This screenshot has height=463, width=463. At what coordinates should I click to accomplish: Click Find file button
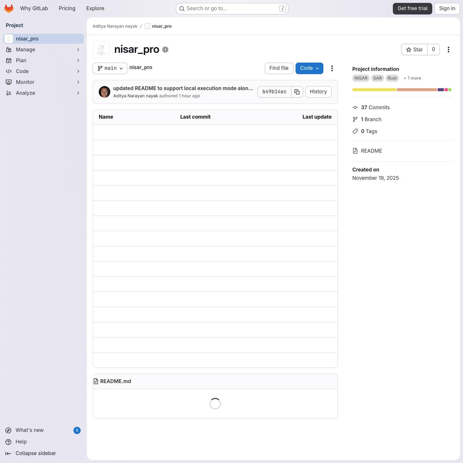click(279, 68)
